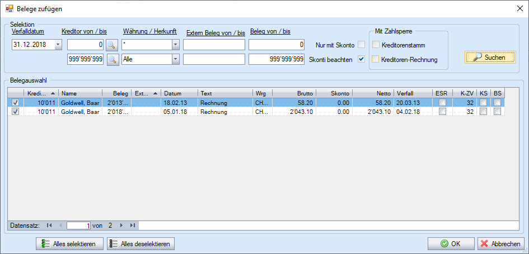Click the magnifier next to Kreditor von field

pos(113,45)
